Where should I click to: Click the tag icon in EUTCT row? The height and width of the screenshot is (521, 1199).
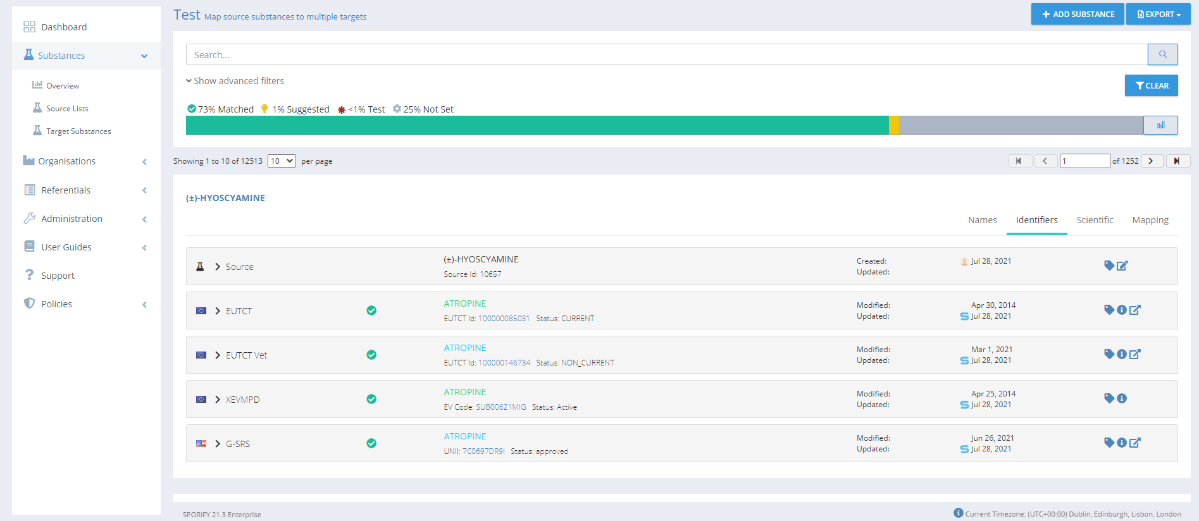tap(1109, 310)
